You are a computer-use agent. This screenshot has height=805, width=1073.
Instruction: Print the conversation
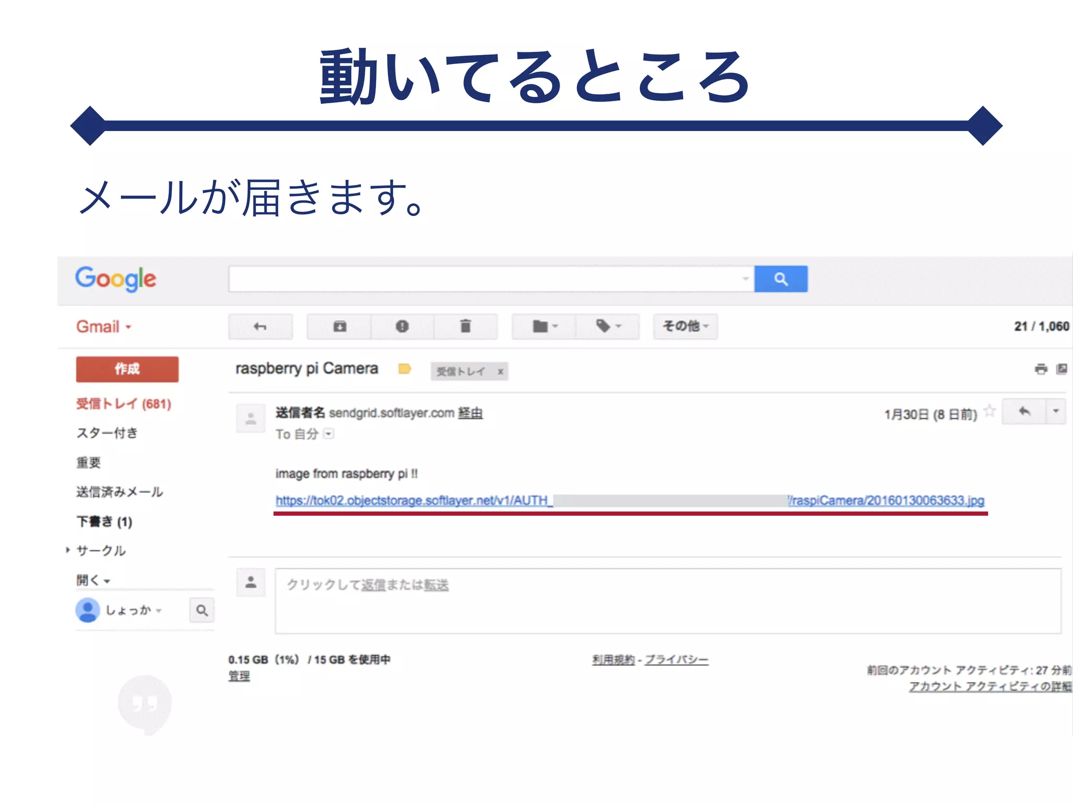[x=1041, y=369]
